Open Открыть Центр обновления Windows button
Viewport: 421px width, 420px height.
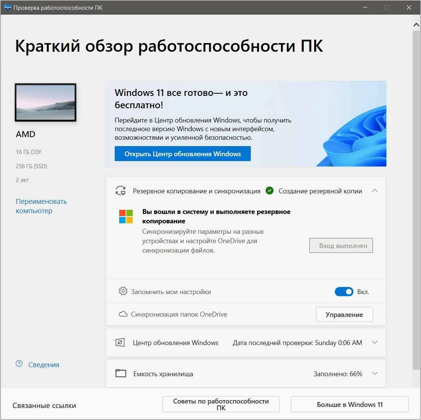point(183,154)
